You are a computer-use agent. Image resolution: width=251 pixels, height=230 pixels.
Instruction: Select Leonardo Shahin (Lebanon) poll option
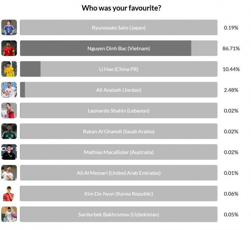[x=119, y=111]
